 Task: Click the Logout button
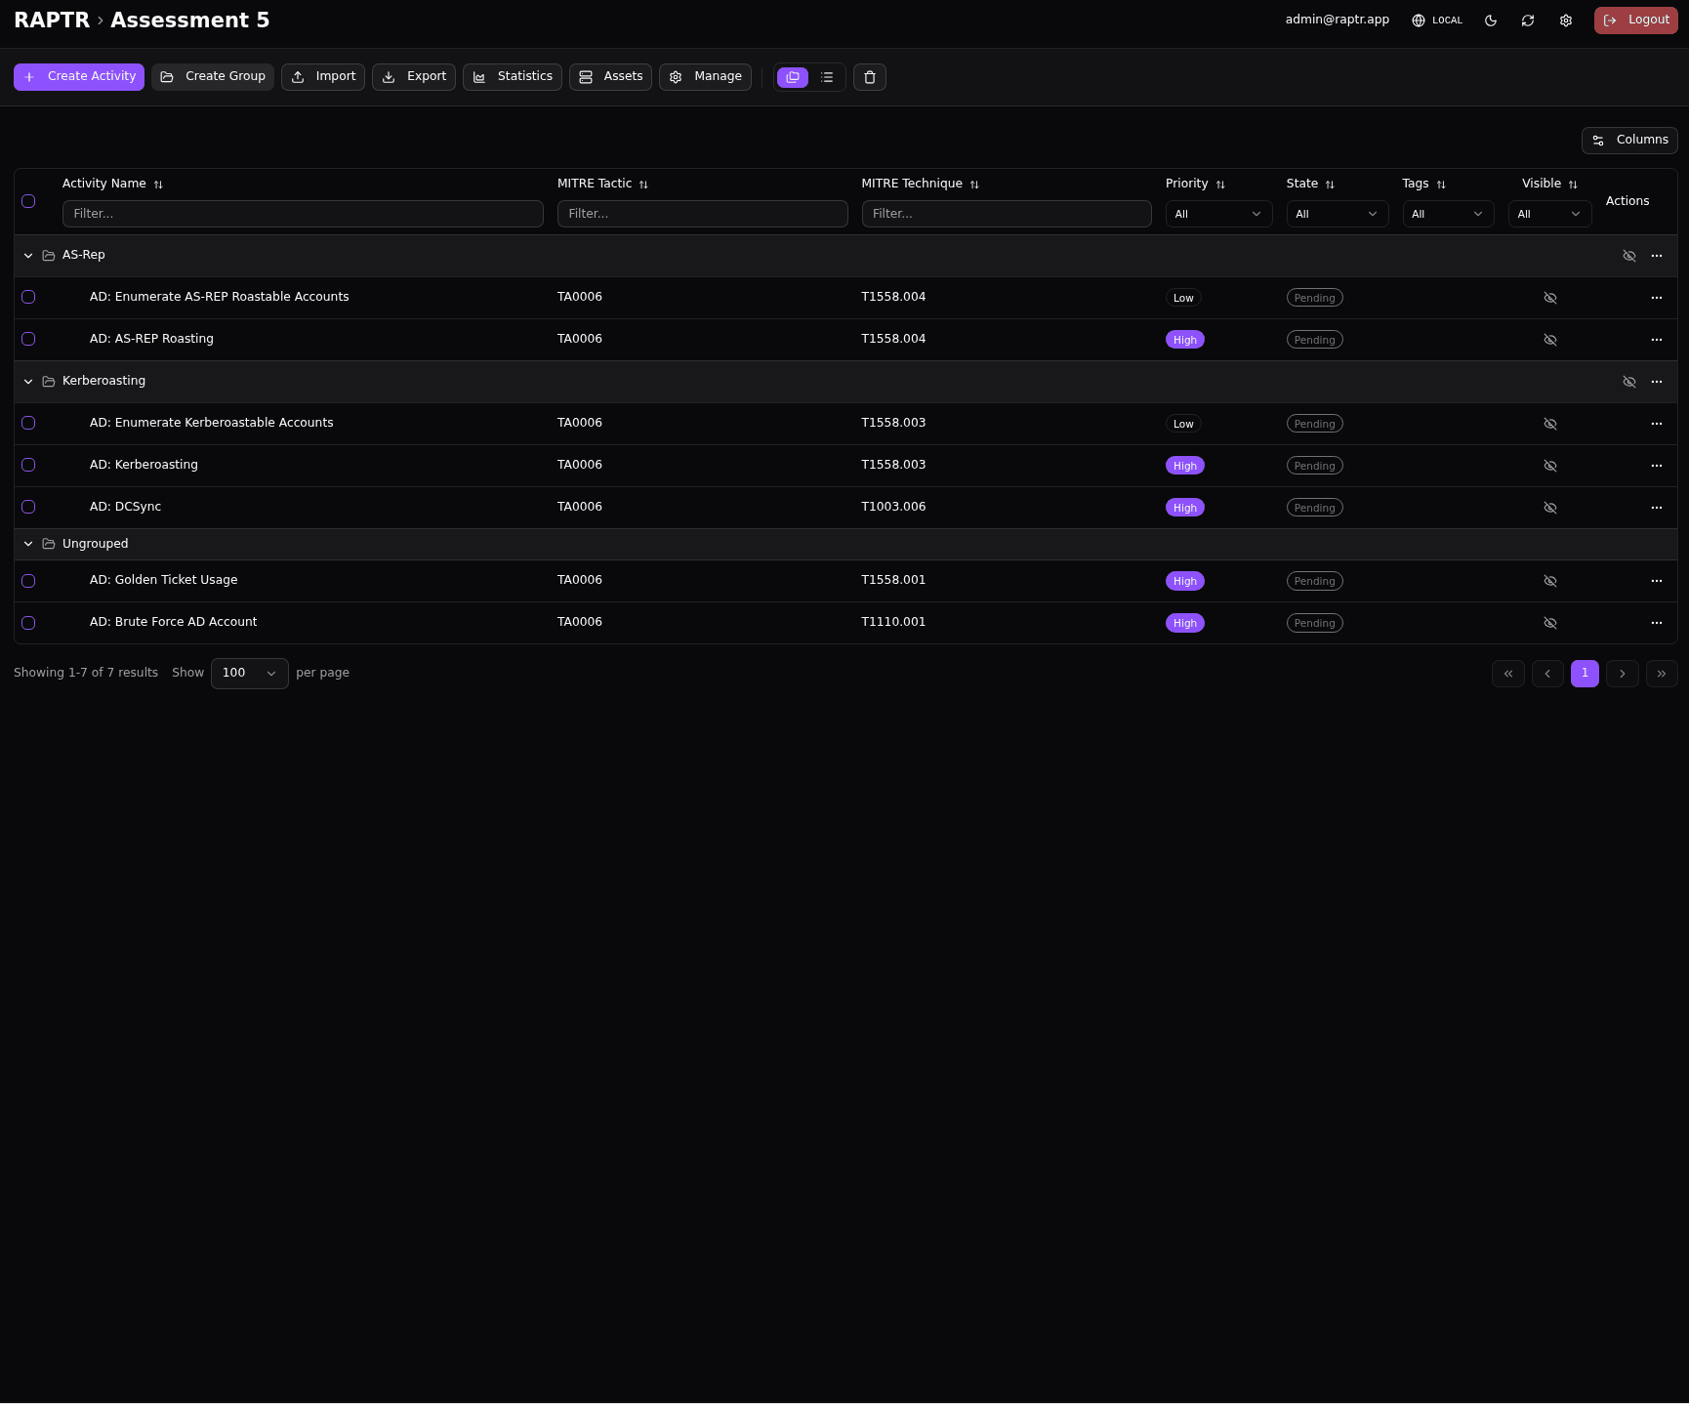[x=1635, y=21]
